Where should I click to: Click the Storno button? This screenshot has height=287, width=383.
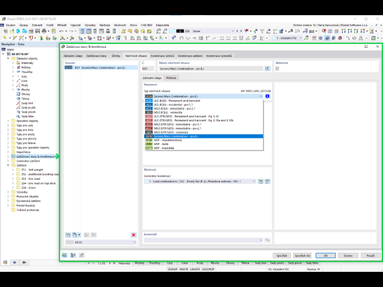348,255
